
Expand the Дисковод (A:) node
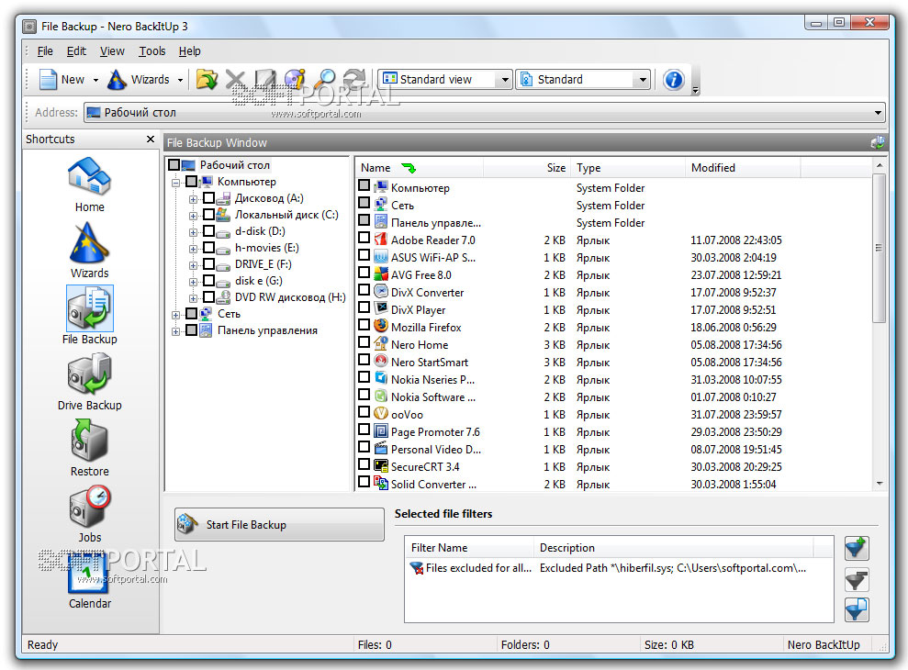(193, 199)
